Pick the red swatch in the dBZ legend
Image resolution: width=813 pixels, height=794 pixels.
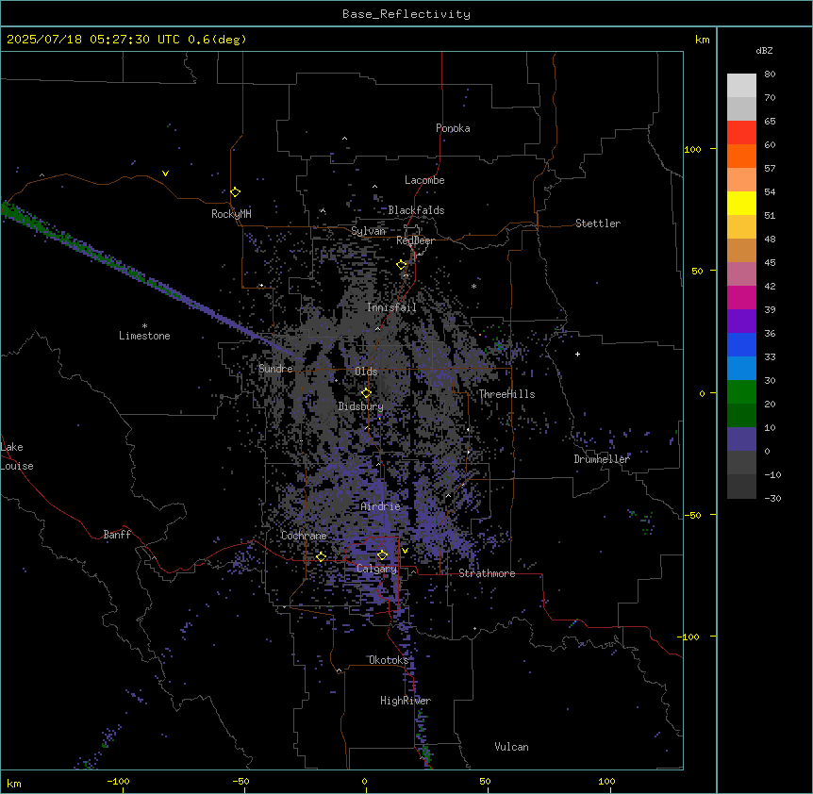point(741,133)
